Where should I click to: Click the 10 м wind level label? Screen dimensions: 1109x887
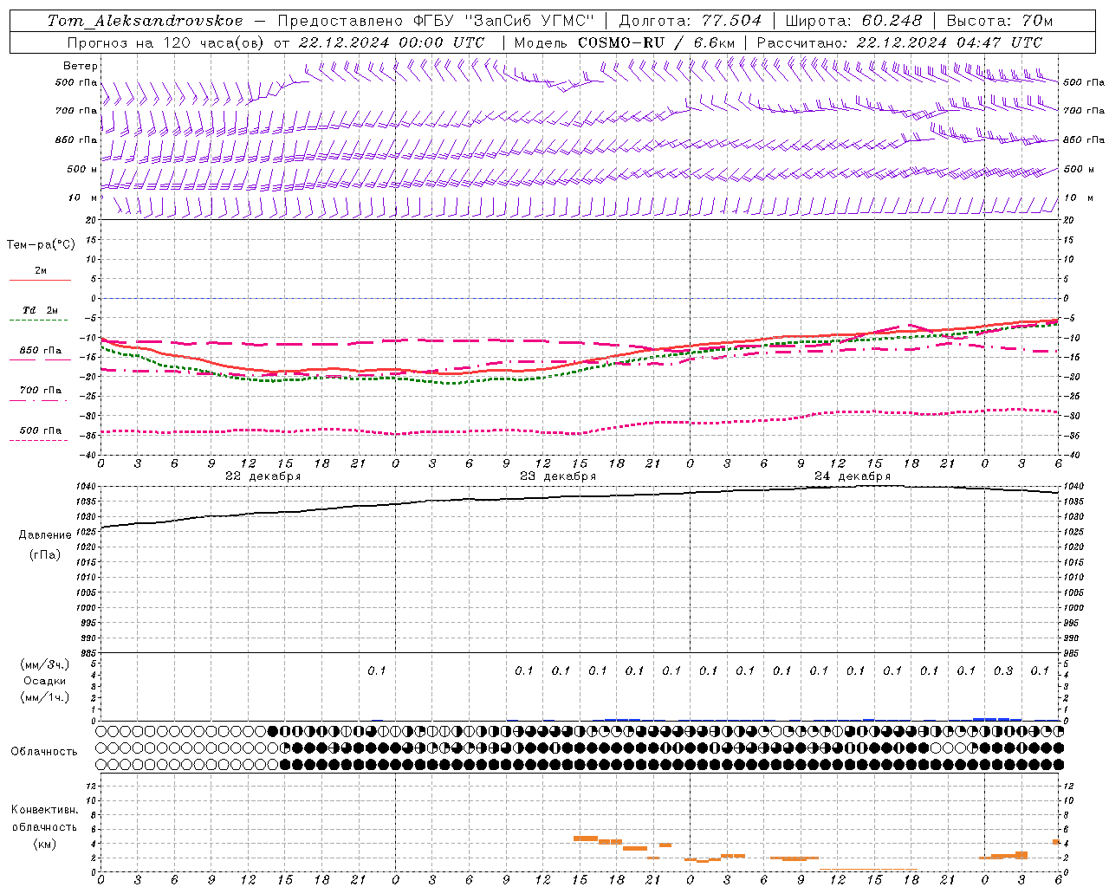pos(82,198)
